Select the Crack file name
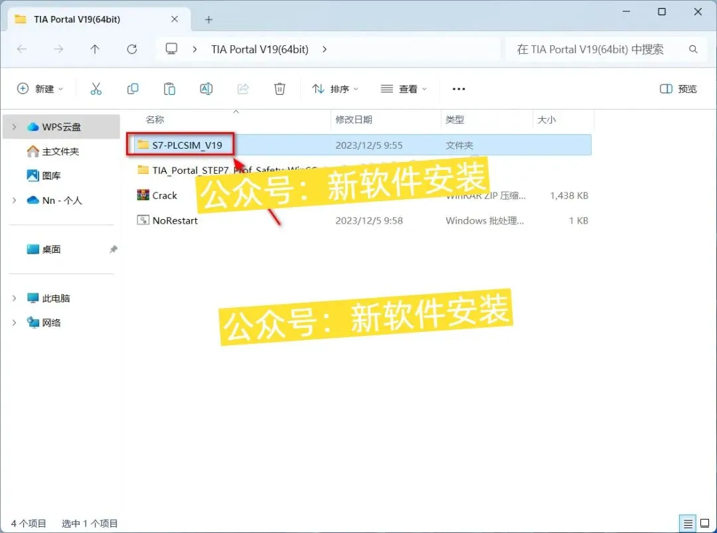The width and height of the screenshot is (717, 533). 165,195
